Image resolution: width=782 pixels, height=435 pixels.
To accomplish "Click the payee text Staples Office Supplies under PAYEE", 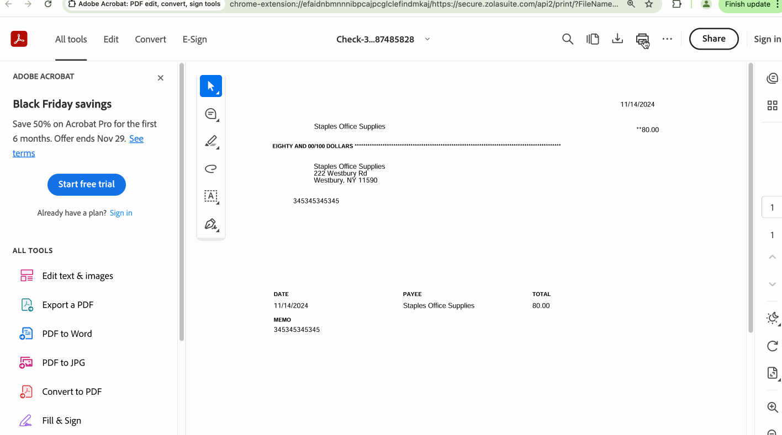I will [438, 305].
